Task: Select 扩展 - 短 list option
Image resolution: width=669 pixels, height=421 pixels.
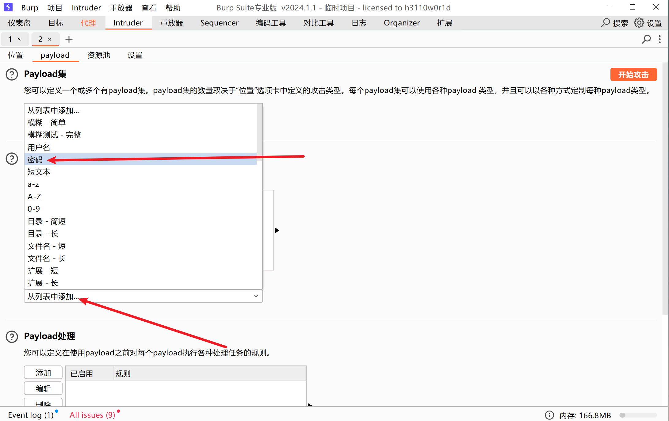Action: point(140,271)
